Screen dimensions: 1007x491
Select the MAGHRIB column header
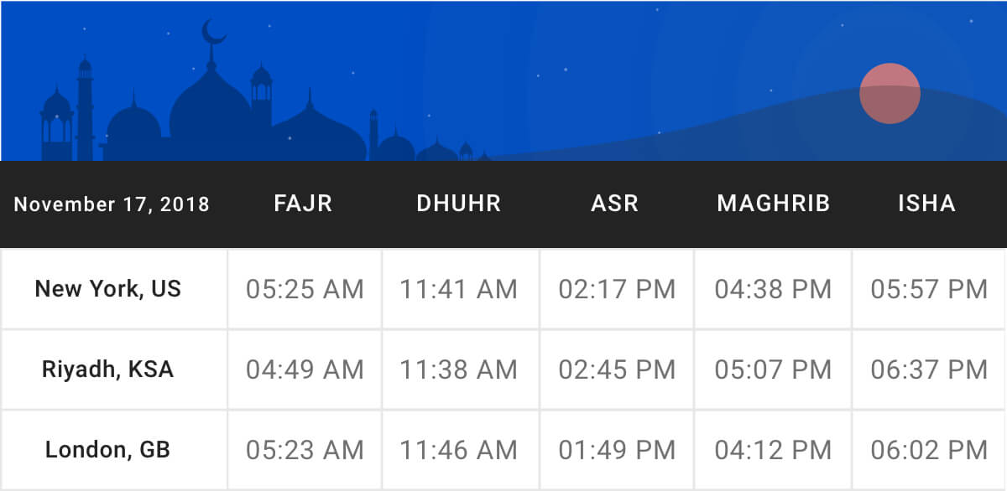(774, 204)
